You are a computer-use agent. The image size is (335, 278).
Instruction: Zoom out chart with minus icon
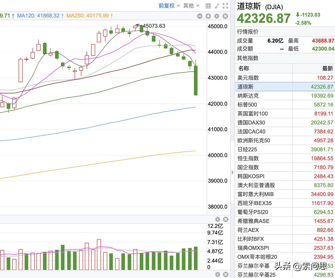(200, 16)
